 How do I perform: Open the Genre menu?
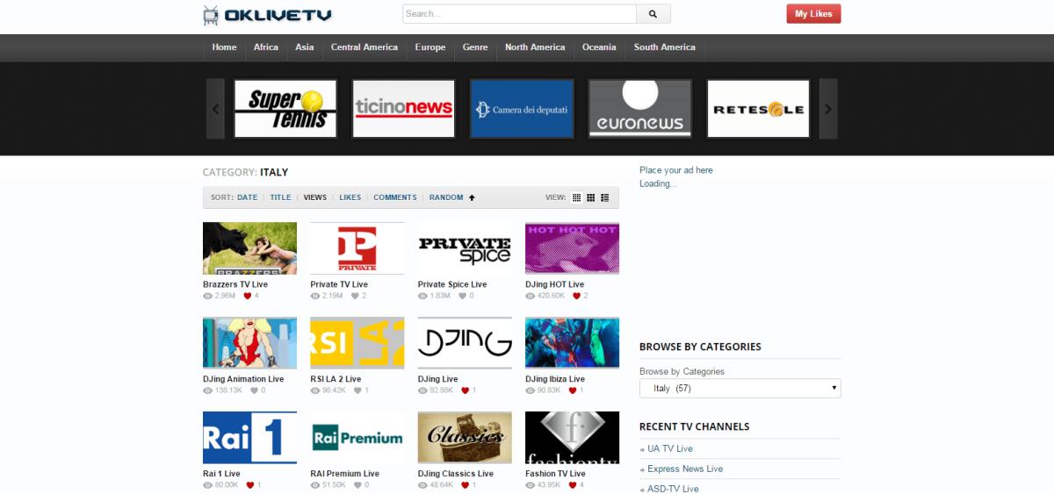click(475, 47)
